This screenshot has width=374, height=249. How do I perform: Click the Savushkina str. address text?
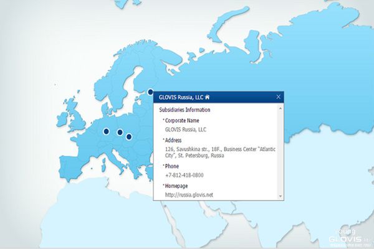220,153
